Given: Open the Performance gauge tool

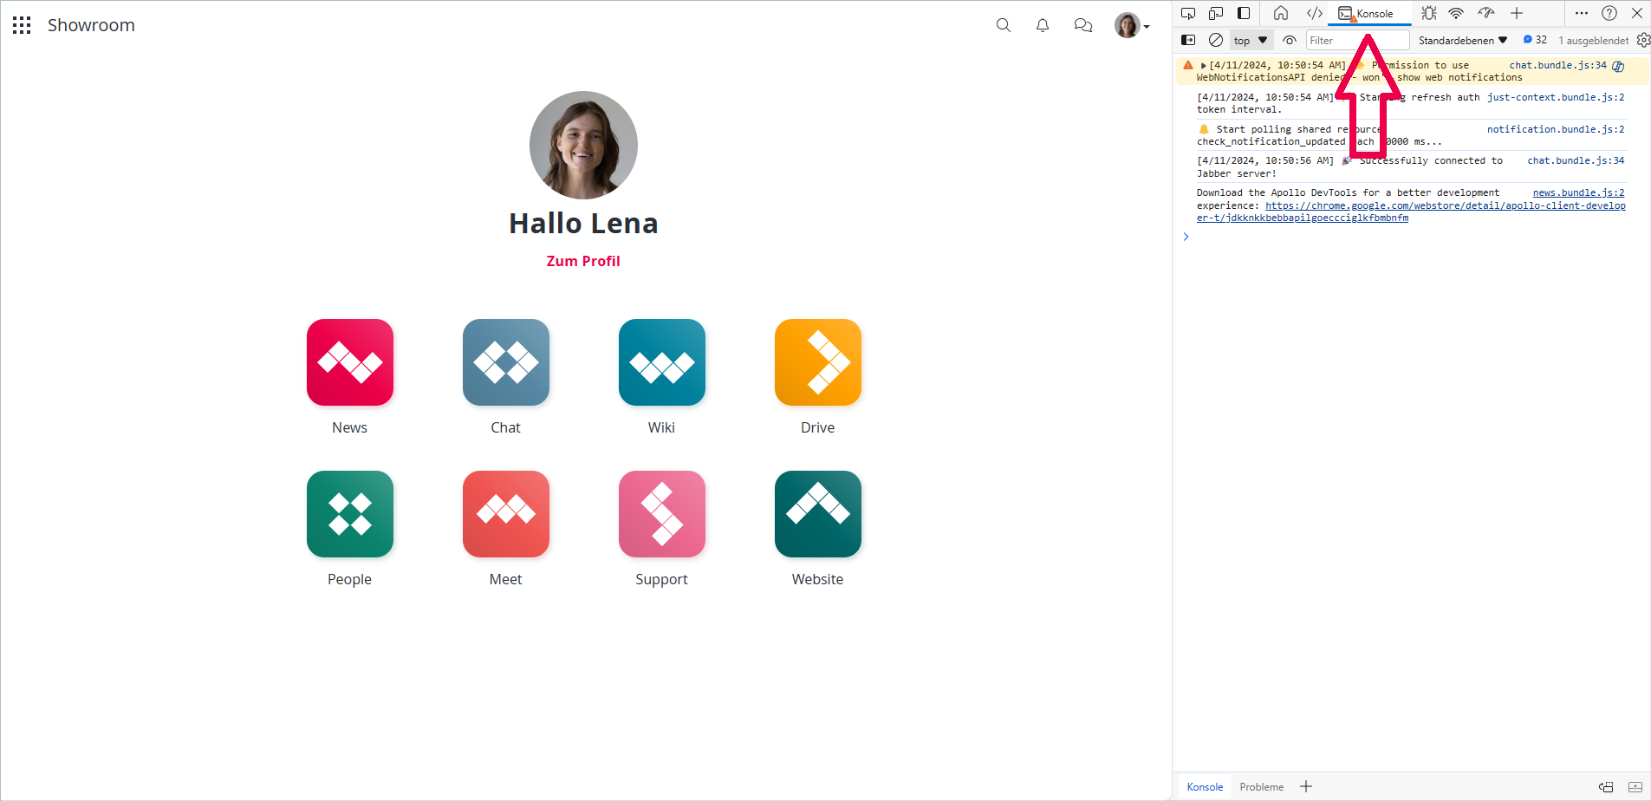Looking at the screenshot, I should tap(1486, 13).
